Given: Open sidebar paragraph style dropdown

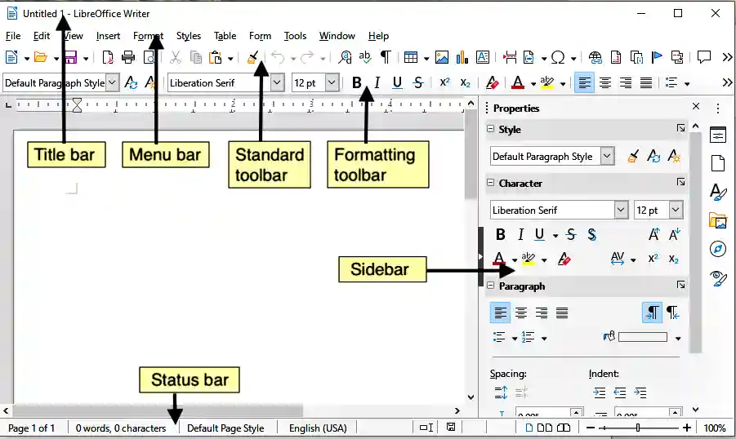Looking at the screenshot, I should pyautogui.click(x=607, y=156).
